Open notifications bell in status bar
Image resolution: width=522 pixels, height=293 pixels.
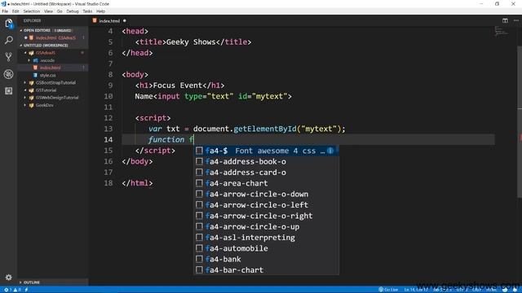click(515, 290)
